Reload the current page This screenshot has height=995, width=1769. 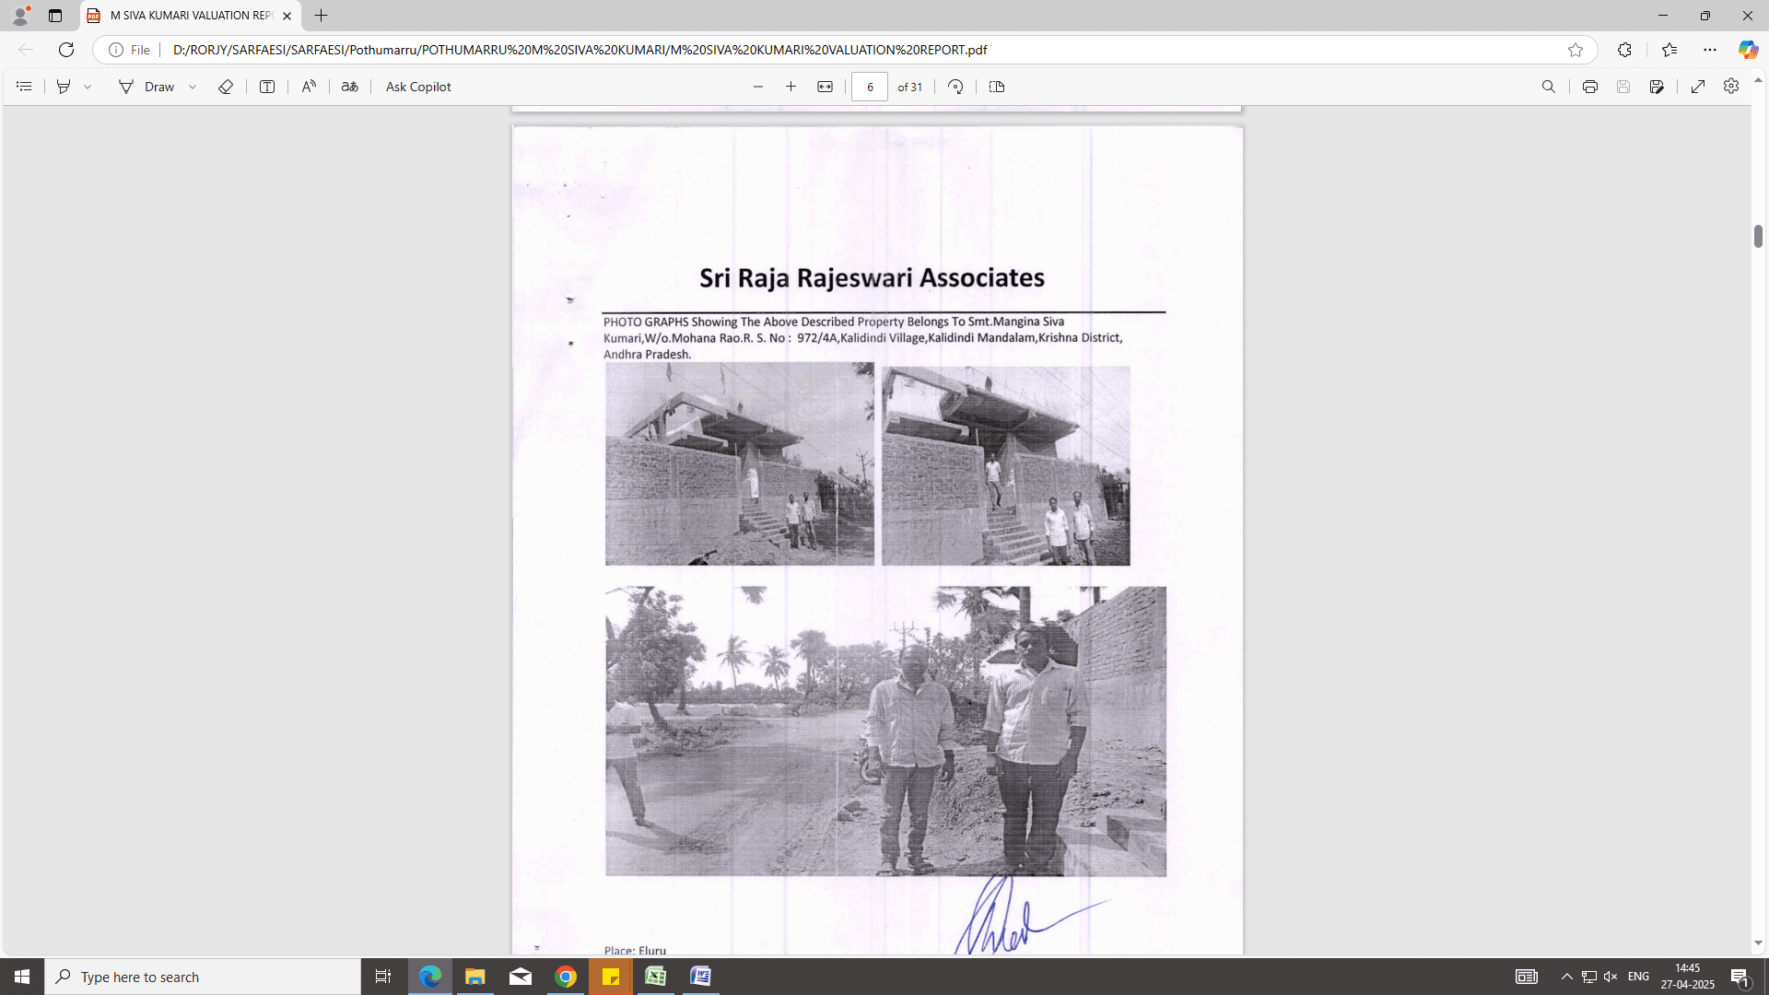pyautogui.click(x=66, y=50)
